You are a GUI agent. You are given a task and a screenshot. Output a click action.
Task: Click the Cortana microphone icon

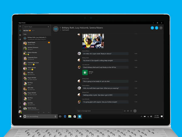(56, 116)
